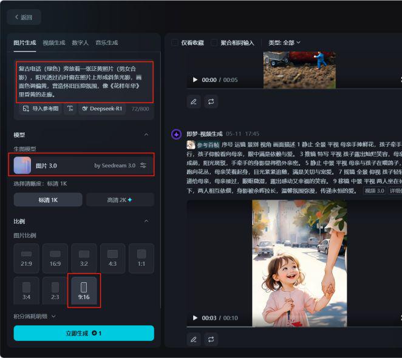Open the 类型: 全部 dropdown
The height and width of the screenshot is (358, 402).
pyautogui.click(x=284, y=42)
